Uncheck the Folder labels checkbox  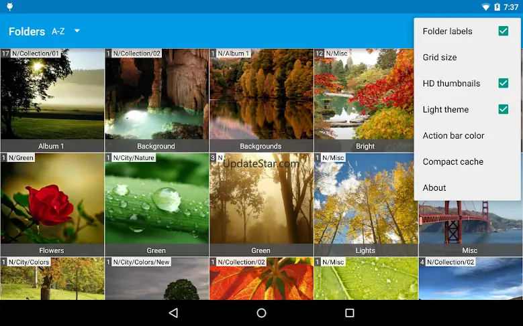click(x=504, y=31)
